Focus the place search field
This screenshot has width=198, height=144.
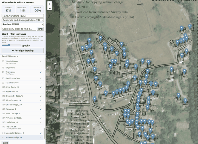[x=19, y=29]
